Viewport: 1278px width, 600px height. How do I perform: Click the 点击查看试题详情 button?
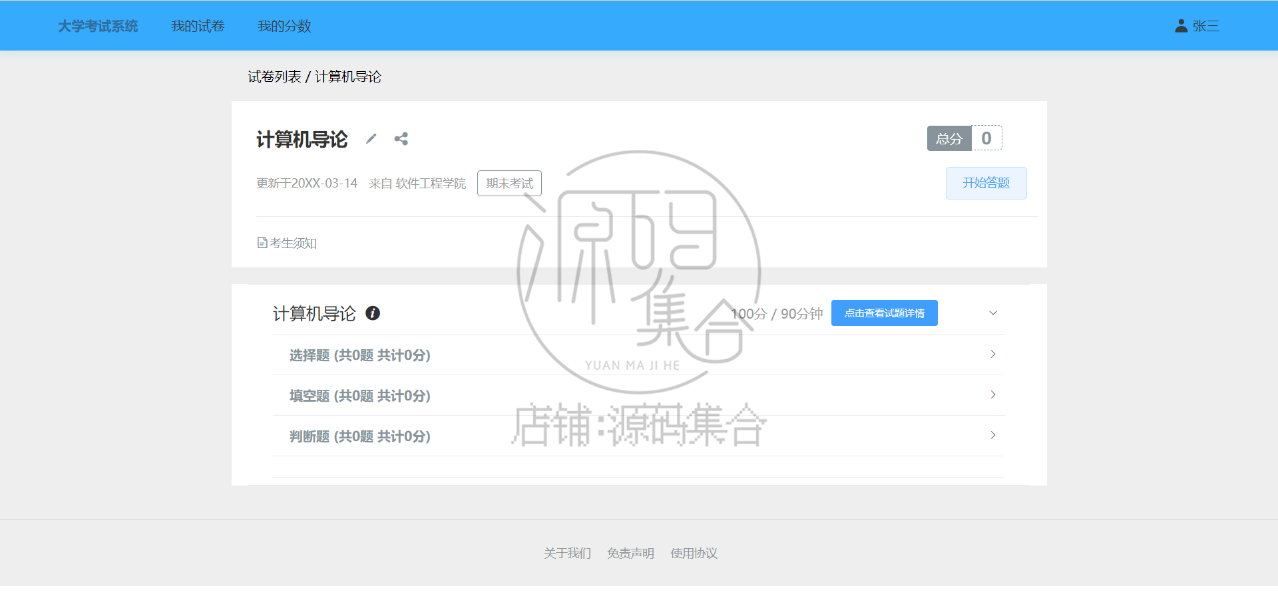pos(884,313)
